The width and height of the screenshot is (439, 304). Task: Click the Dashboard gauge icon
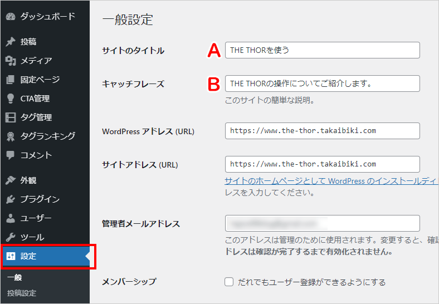[x=11, y=17]
